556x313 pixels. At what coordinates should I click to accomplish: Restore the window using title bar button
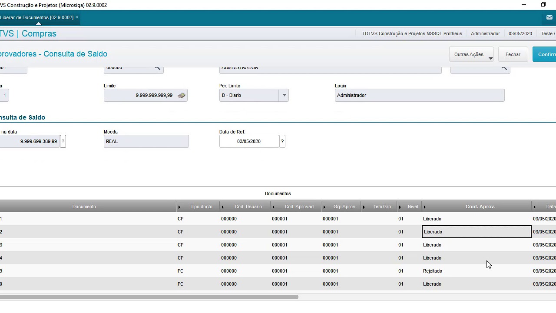tap(543, 5)
